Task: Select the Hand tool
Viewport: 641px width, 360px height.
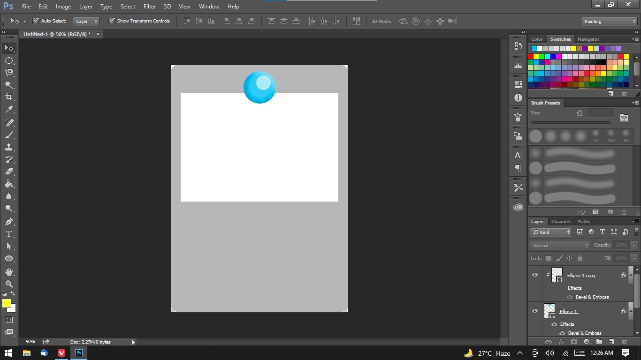Action: [9, 272]
